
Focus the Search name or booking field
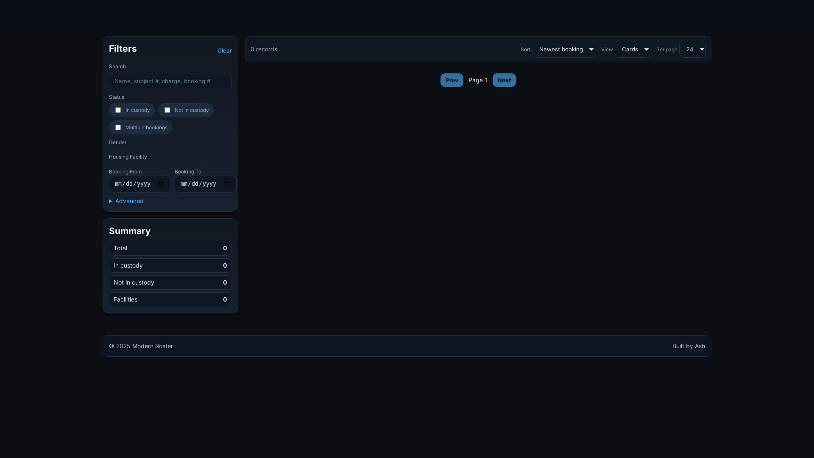click(170, 81)
